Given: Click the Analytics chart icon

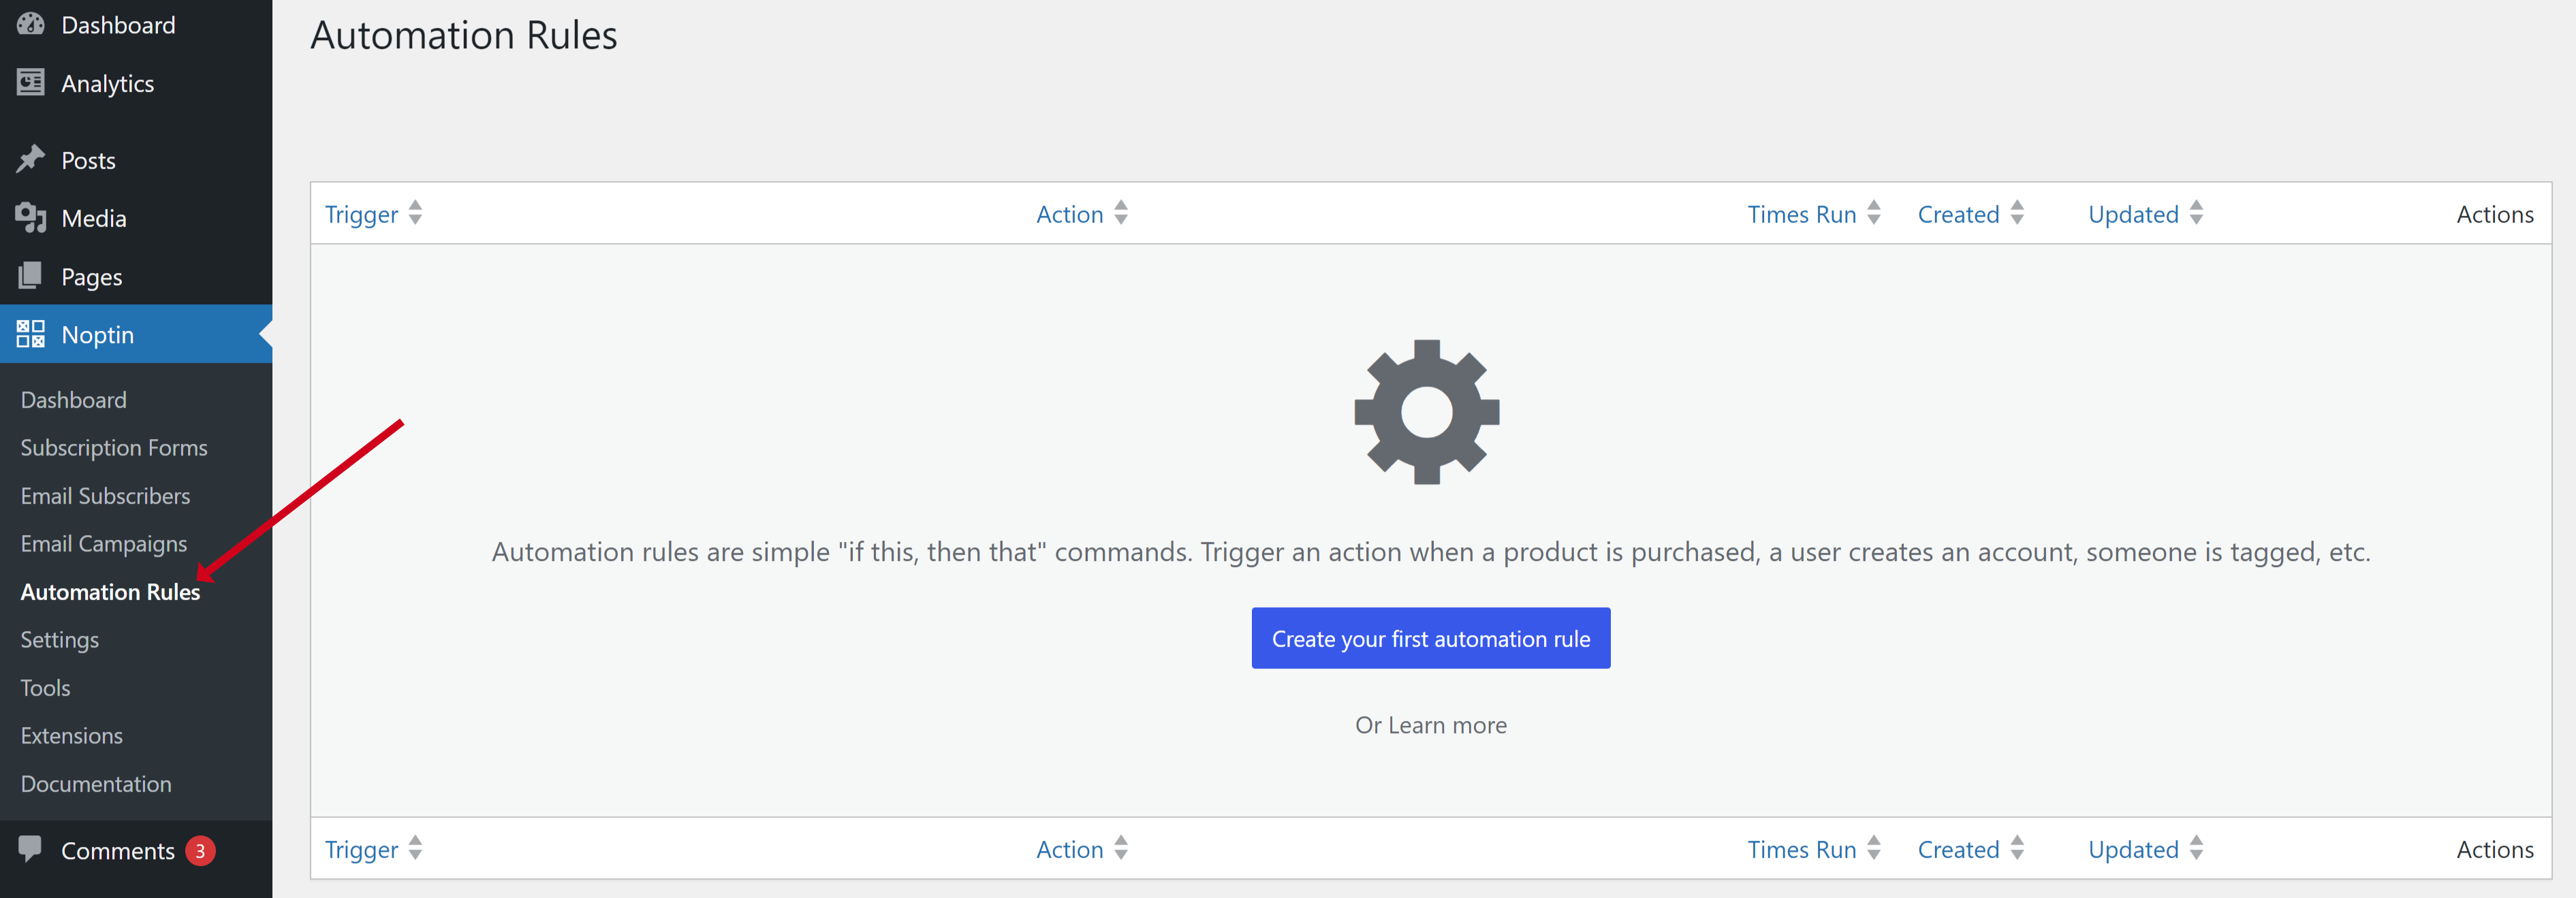Looking at the screenshot, I should click(x=30, y=83).
